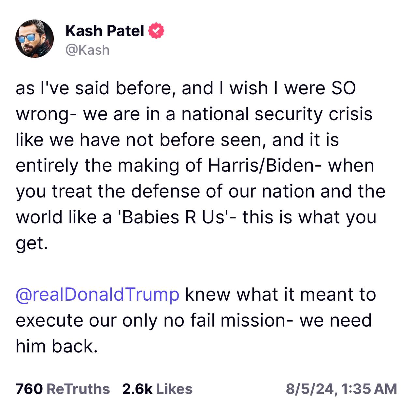Image resolution: width=413 pixels, height=416 pixels.
Task: Click the Likes label
Action: 174,389
